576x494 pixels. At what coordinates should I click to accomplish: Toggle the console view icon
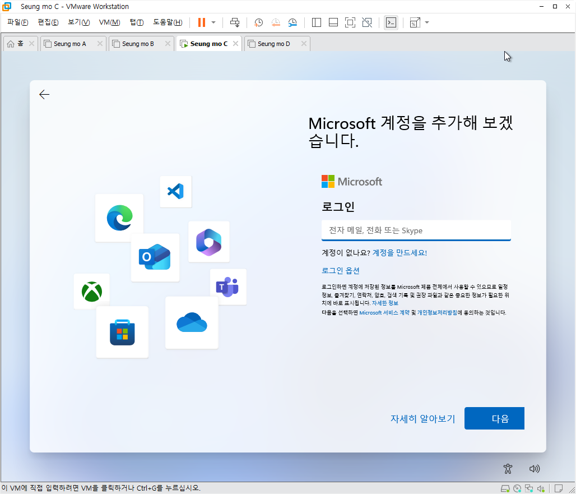click(x=391, y=22)
